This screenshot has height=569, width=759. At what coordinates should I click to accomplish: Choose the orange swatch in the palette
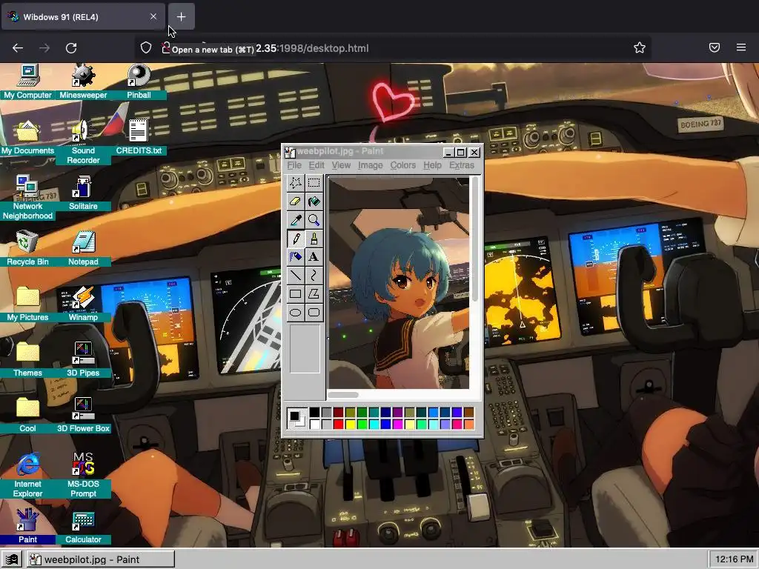(468, 425)
